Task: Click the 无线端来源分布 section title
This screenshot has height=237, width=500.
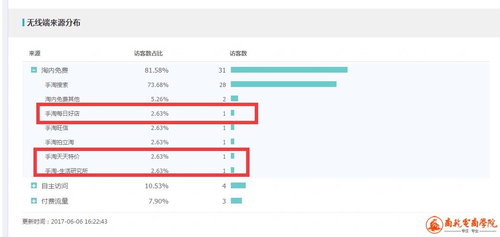Action: pyautogui.click(x=54, y=22)
